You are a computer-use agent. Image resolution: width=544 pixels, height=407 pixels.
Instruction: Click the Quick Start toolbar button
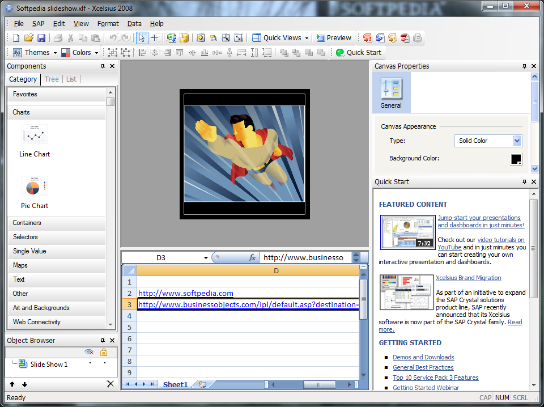[359, 53]
